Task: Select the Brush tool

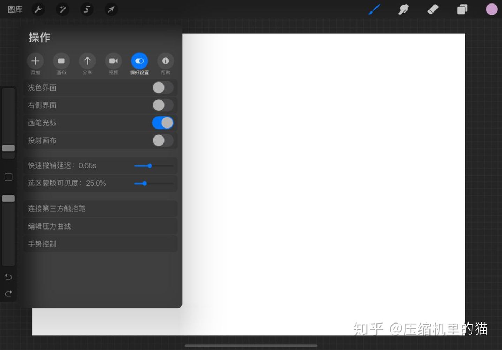Action: pyautogui.click(x=374, y=9)
